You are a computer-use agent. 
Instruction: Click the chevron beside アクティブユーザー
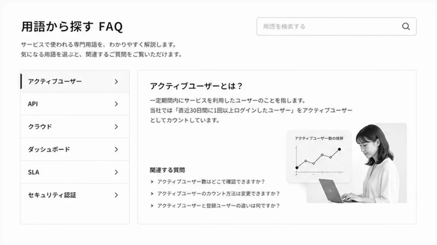point(116,82)
